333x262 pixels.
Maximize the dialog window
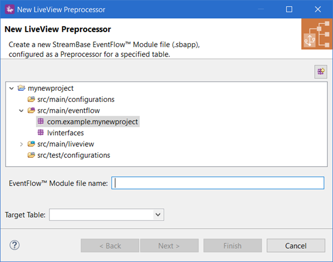pyautogui.click(x=289, y=9)
